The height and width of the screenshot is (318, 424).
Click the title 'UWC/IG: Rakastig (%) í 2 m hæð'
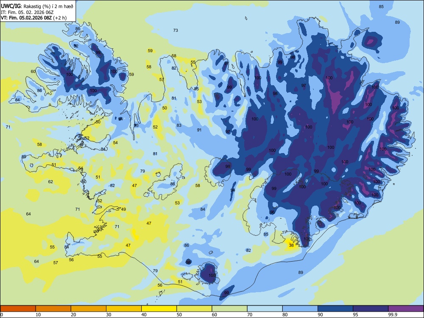click(37, 6)
